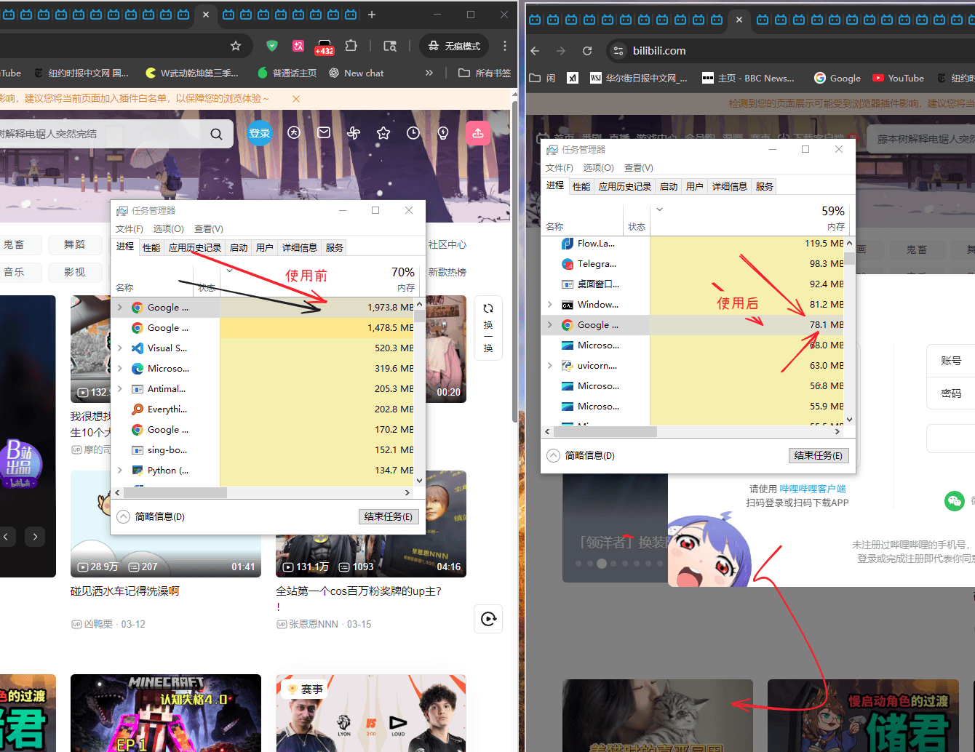Open bilibili watch history clock icon
The width and height of the screenshot is (975, 752).
tap(413, 133)
